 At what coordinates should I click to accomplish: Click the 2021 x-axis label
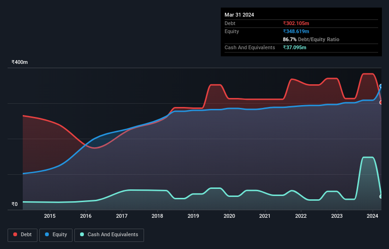(265, 216)
